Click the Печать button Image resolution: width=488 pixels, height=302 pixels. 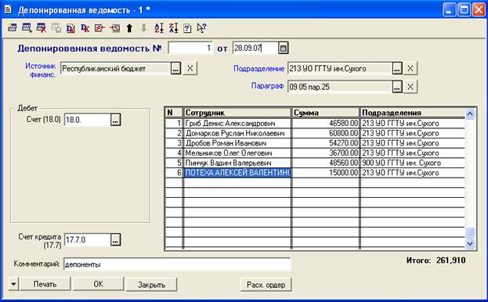(45, 284)
